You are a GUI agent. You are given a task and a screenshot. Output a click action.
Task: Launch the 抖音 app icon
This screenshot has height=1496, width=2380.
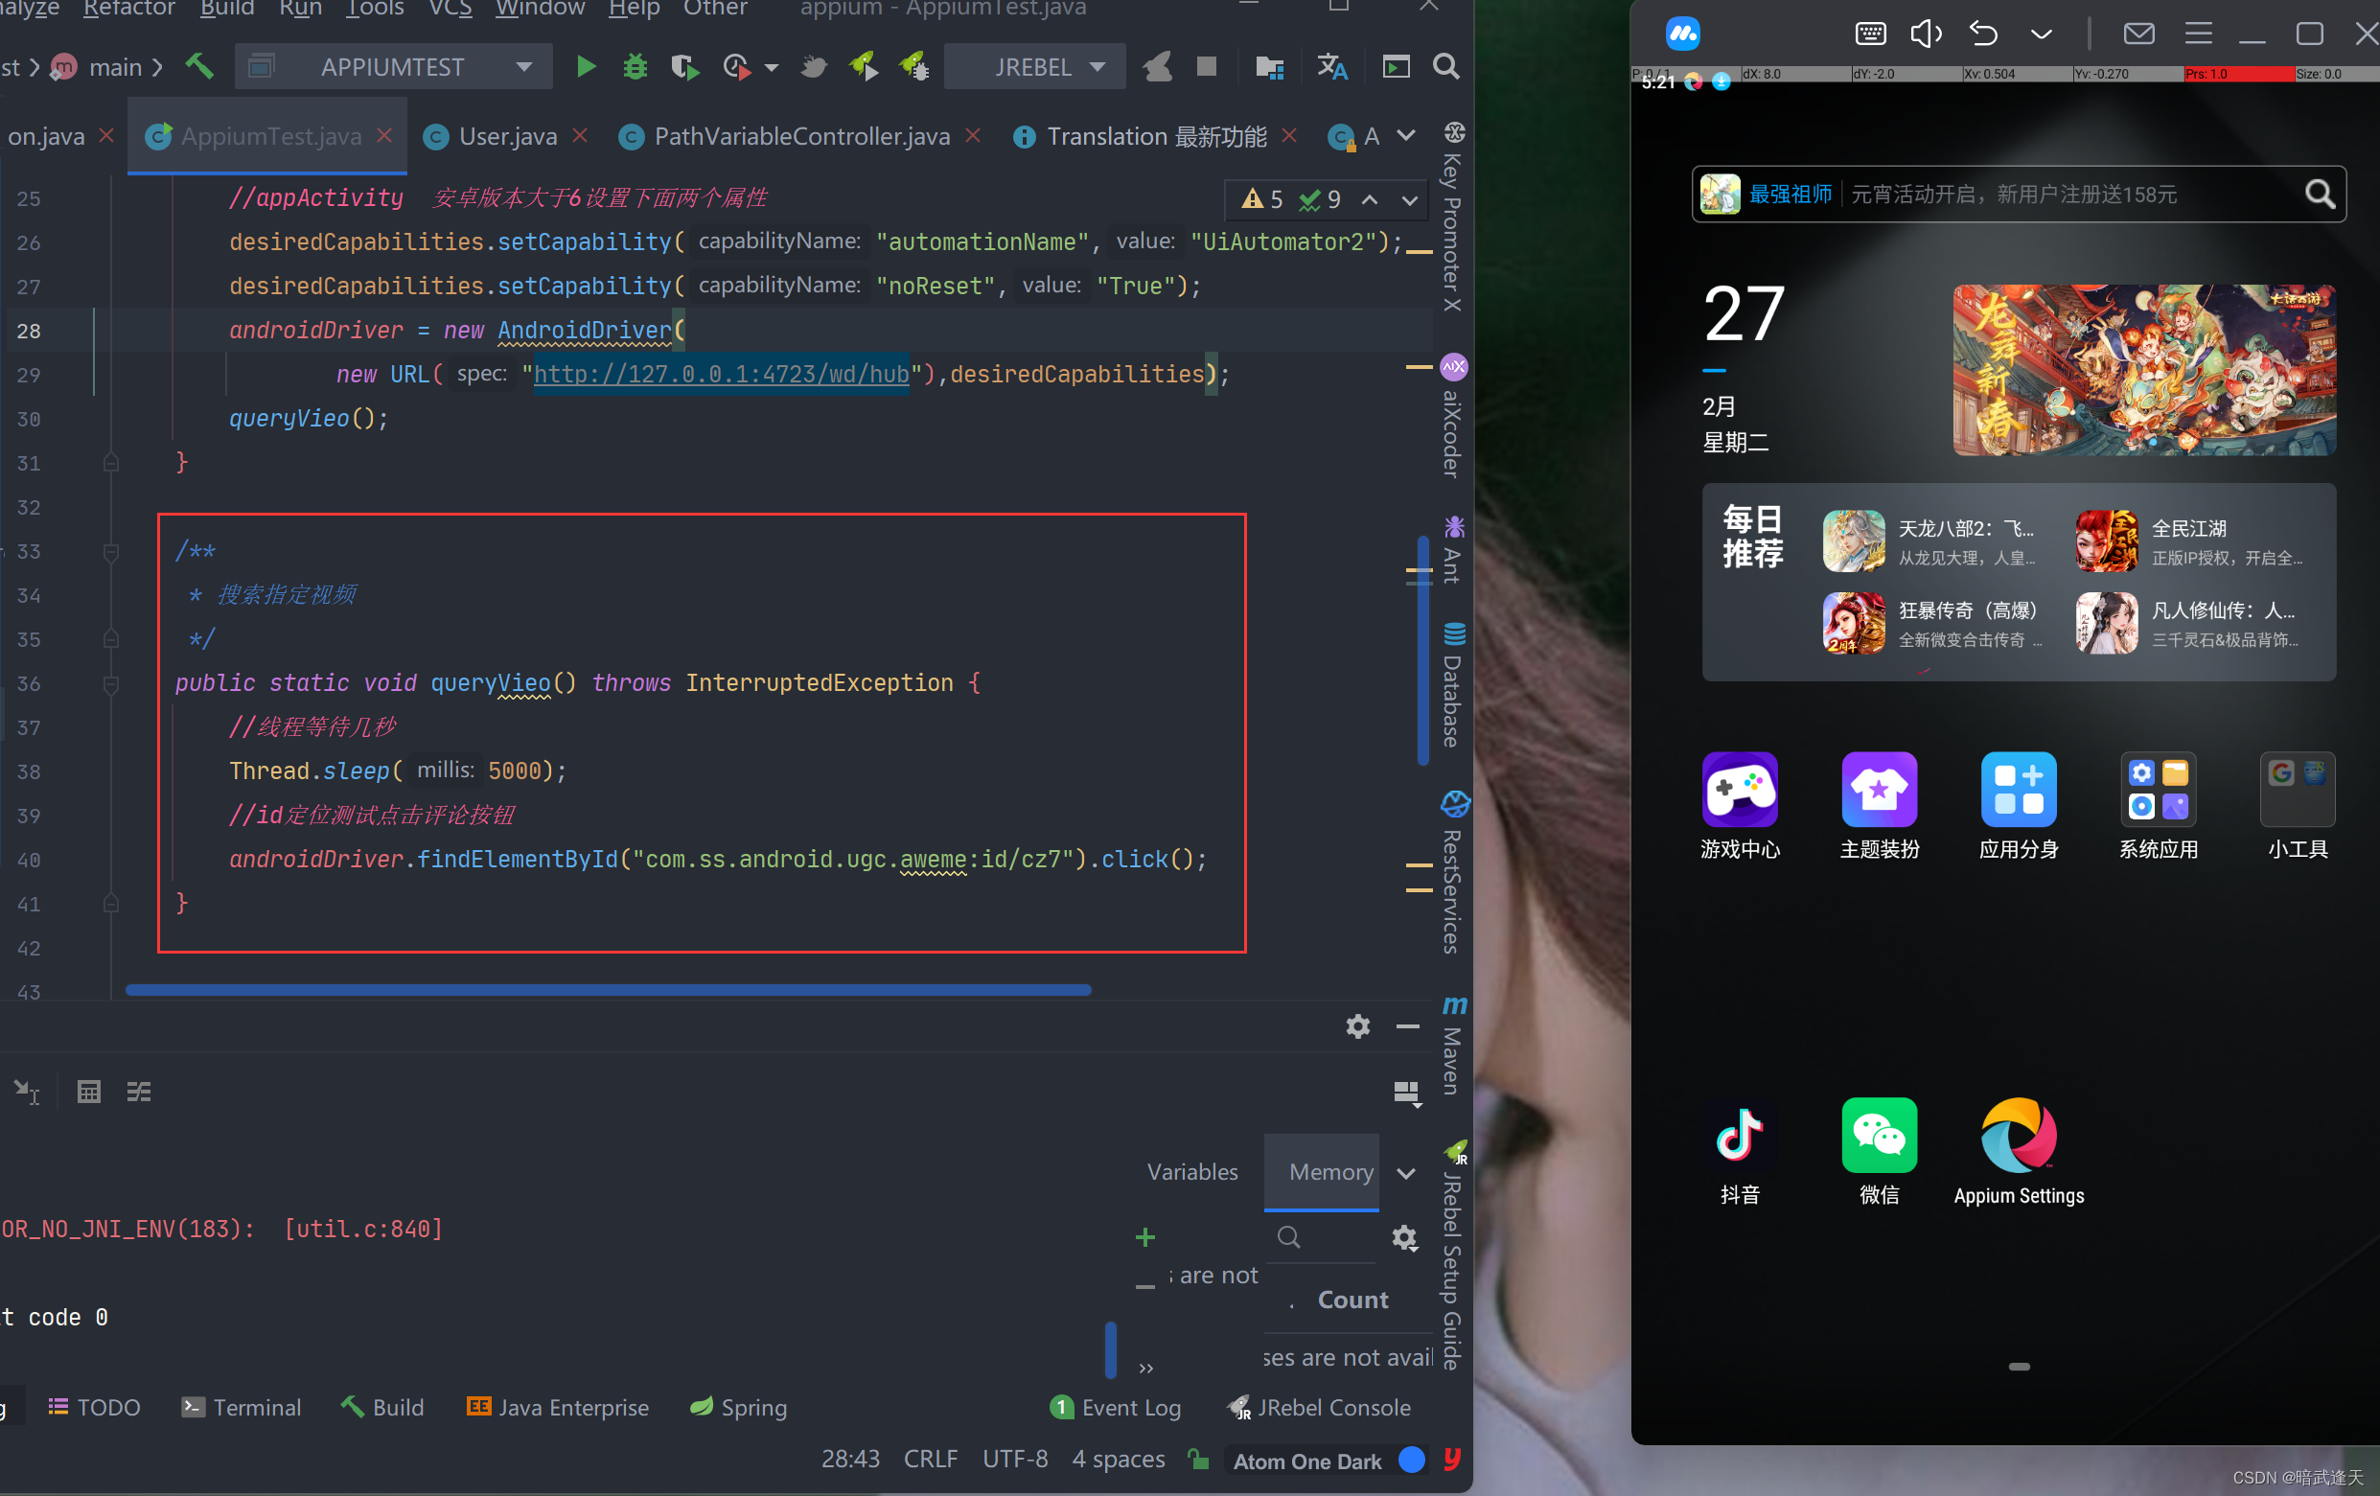click(1740, 1136)
